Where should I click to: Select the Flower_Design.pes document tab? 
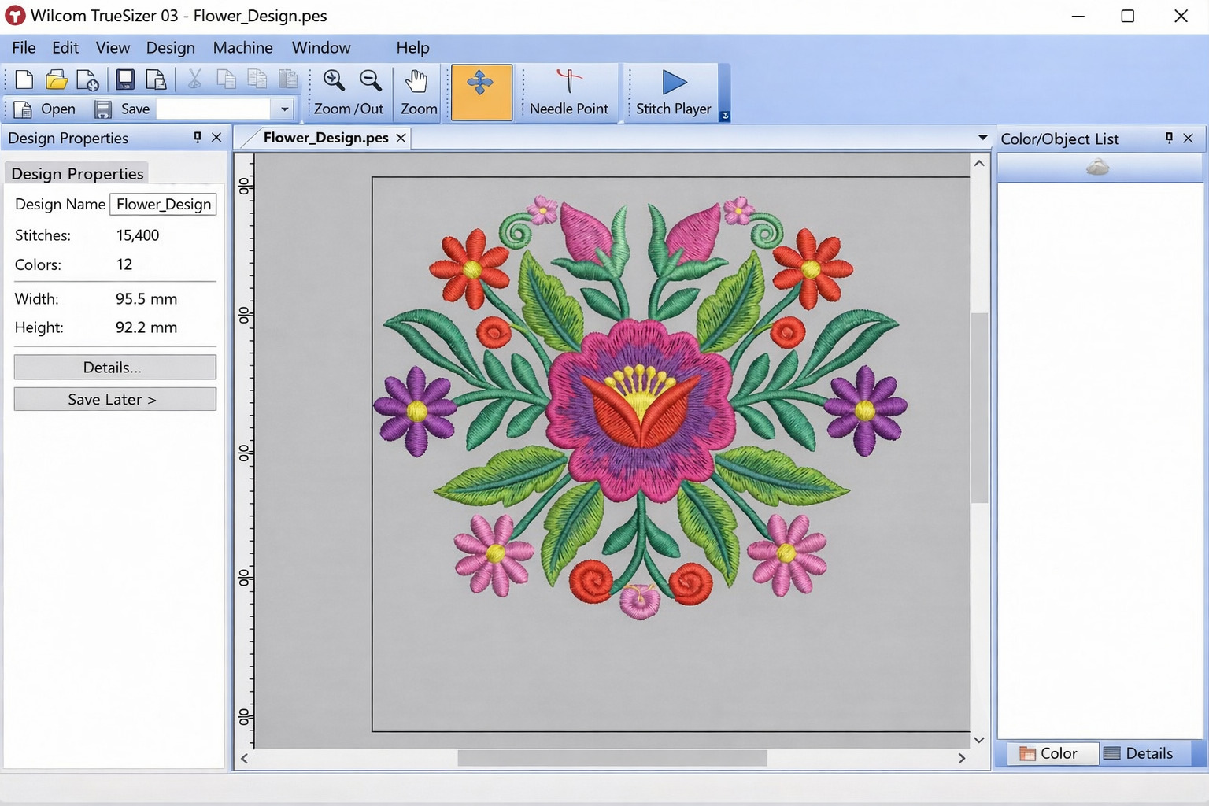320,137
